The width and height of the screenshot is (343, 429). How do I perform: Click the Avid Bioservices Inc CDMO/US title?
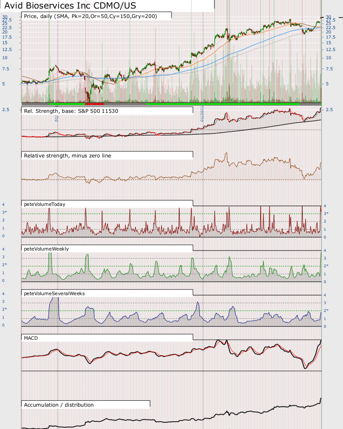point(70,6)
